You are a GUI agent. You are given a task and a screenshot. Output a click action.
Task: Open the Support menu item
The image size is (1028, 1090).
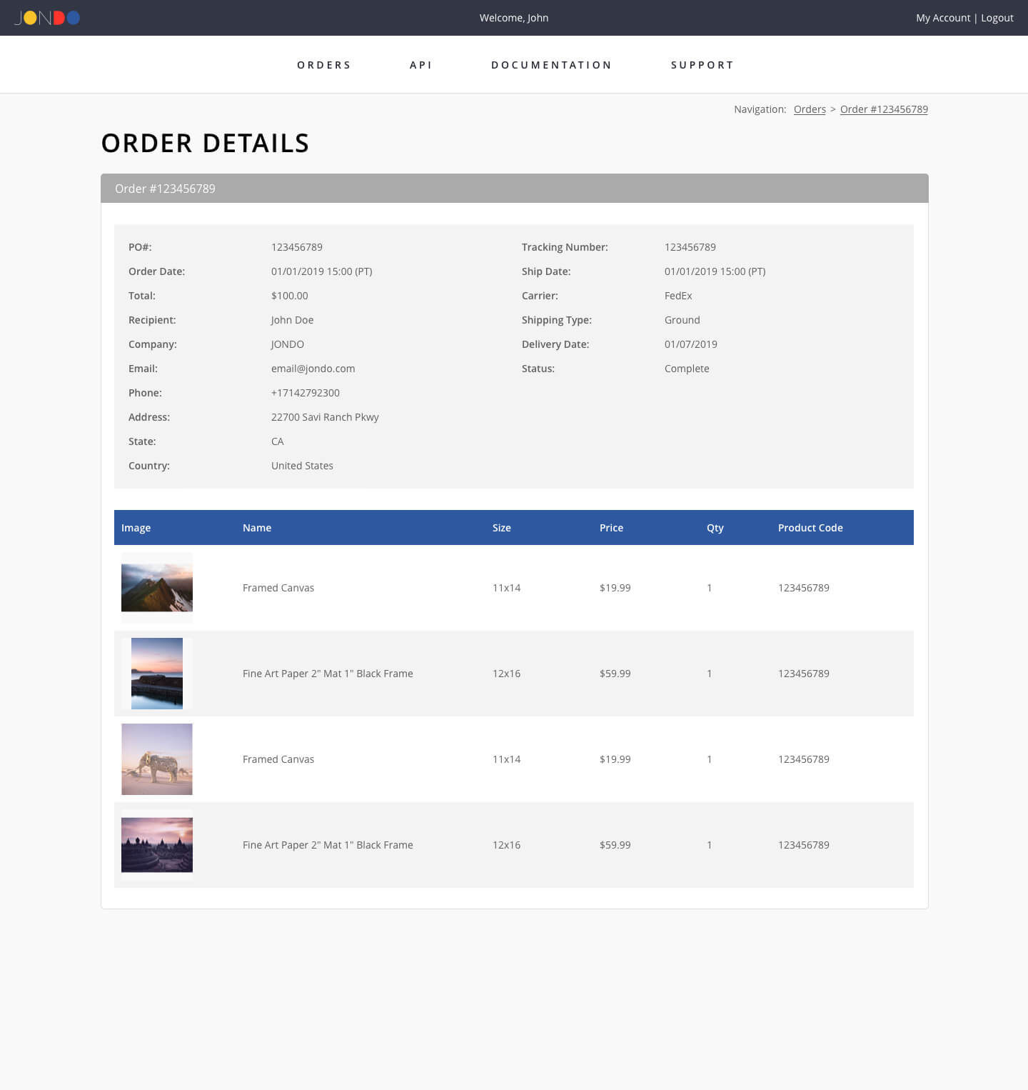point(702,65)
